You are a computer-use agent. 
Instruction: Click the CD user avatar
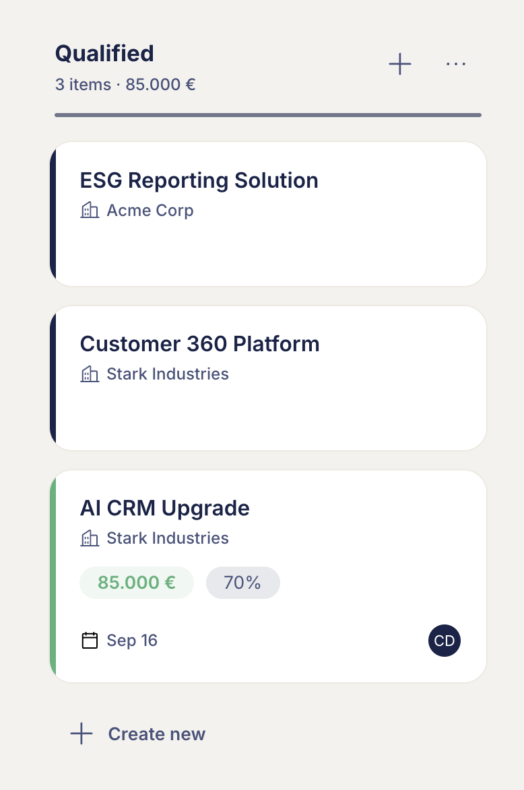point(445,641)
